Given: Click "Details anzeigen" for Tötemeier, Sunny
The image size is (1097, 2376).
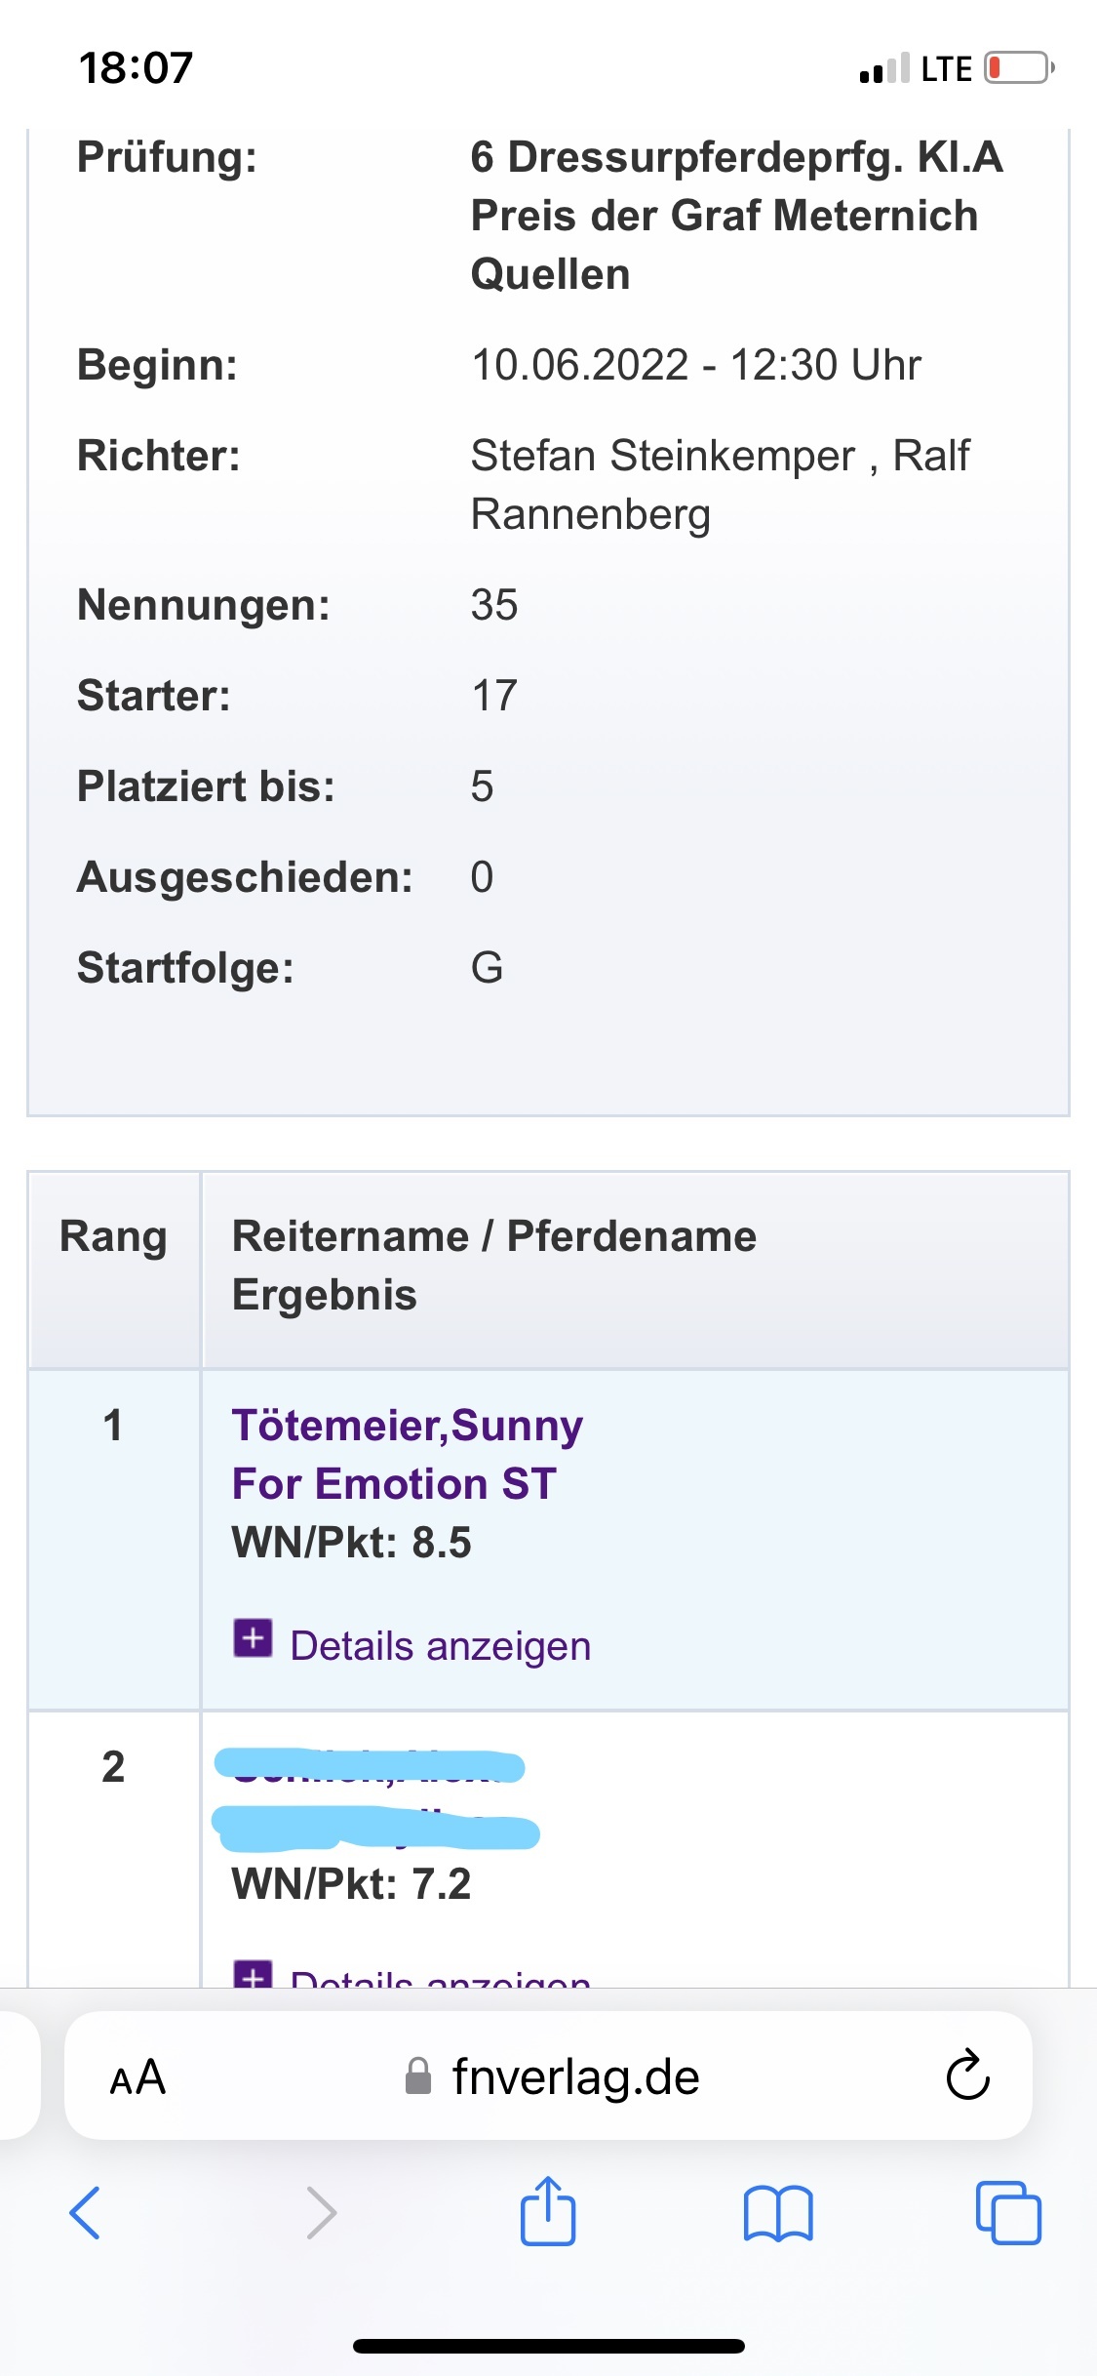Looking at the screenshot, I should click(x=440, y=1646).
